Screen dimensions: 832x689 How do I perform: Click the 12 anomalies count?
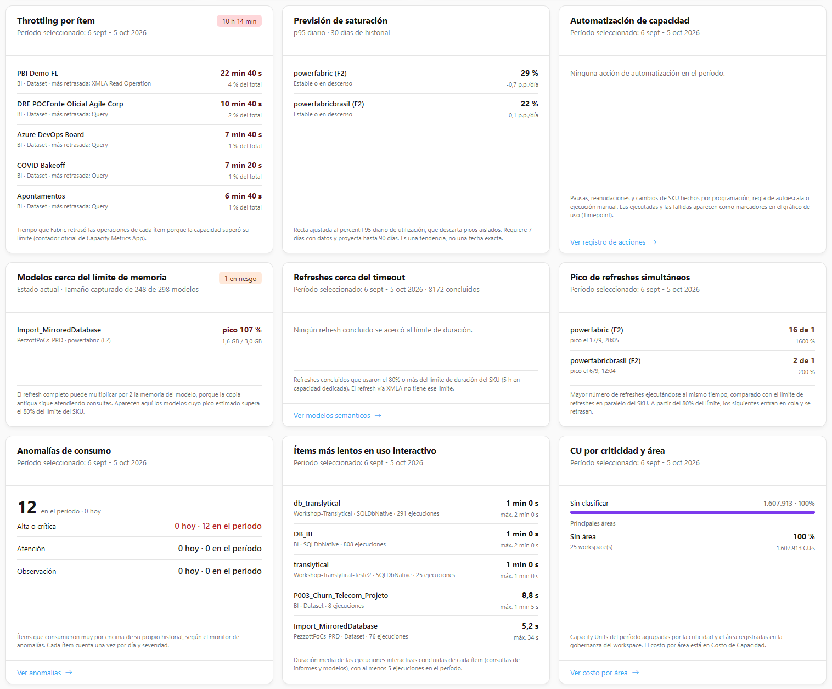[27, 507]
